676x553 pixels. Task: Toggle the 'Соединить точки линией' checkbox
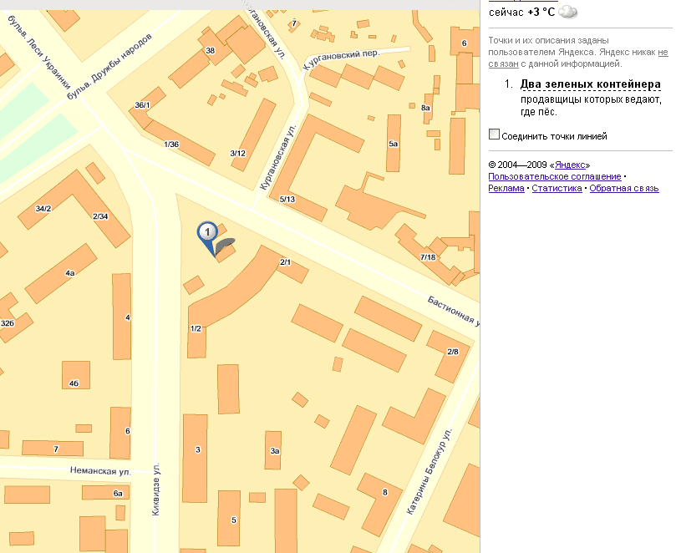tap(494, 134)
